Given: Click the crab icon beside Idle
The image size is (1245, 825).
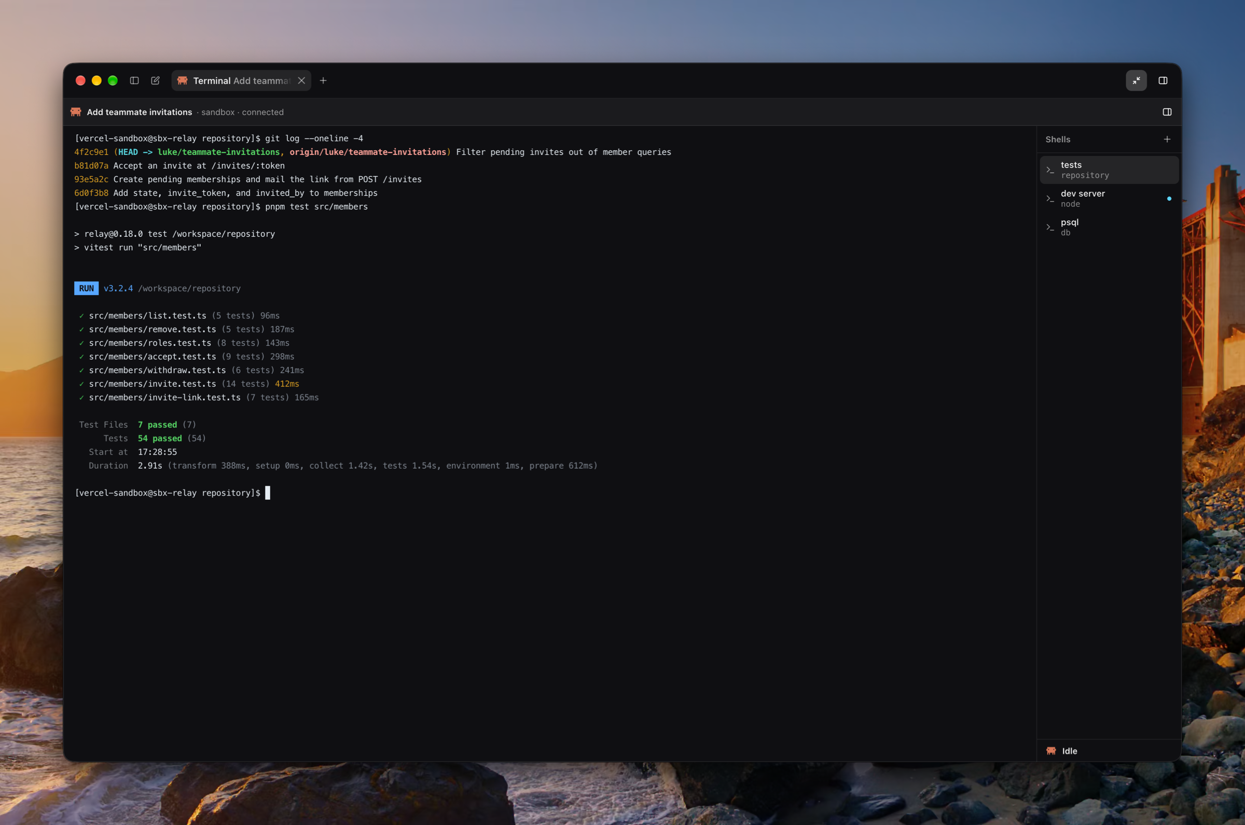Looking at the screenshot, I should coord(1051,751).
